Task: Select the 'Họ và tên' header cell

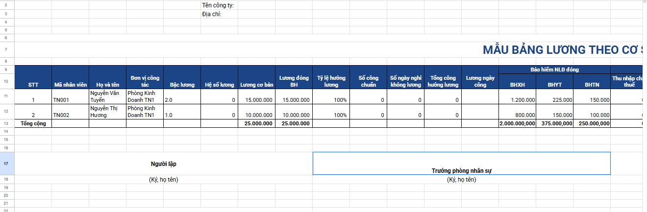Action: click(x=108, y=77)
